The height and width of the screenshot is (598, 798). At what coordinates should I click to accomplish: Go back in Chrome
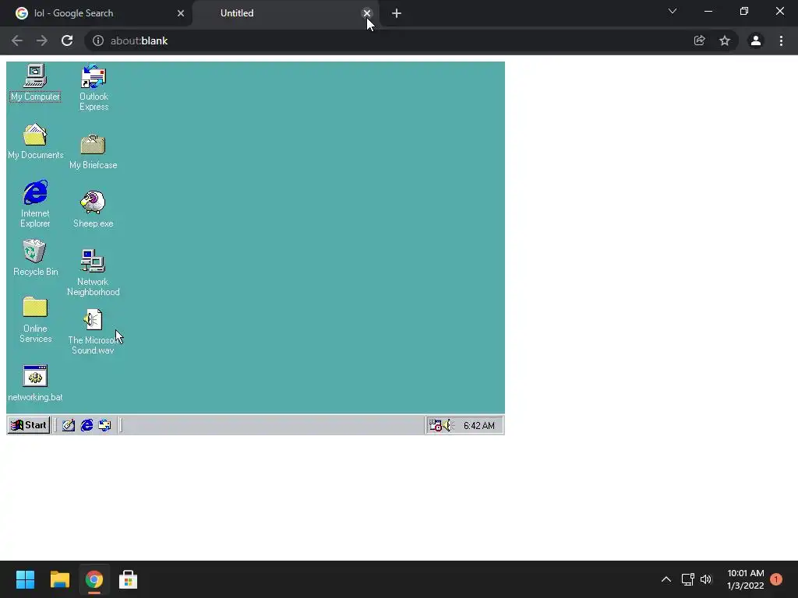[x=17, y=40]
